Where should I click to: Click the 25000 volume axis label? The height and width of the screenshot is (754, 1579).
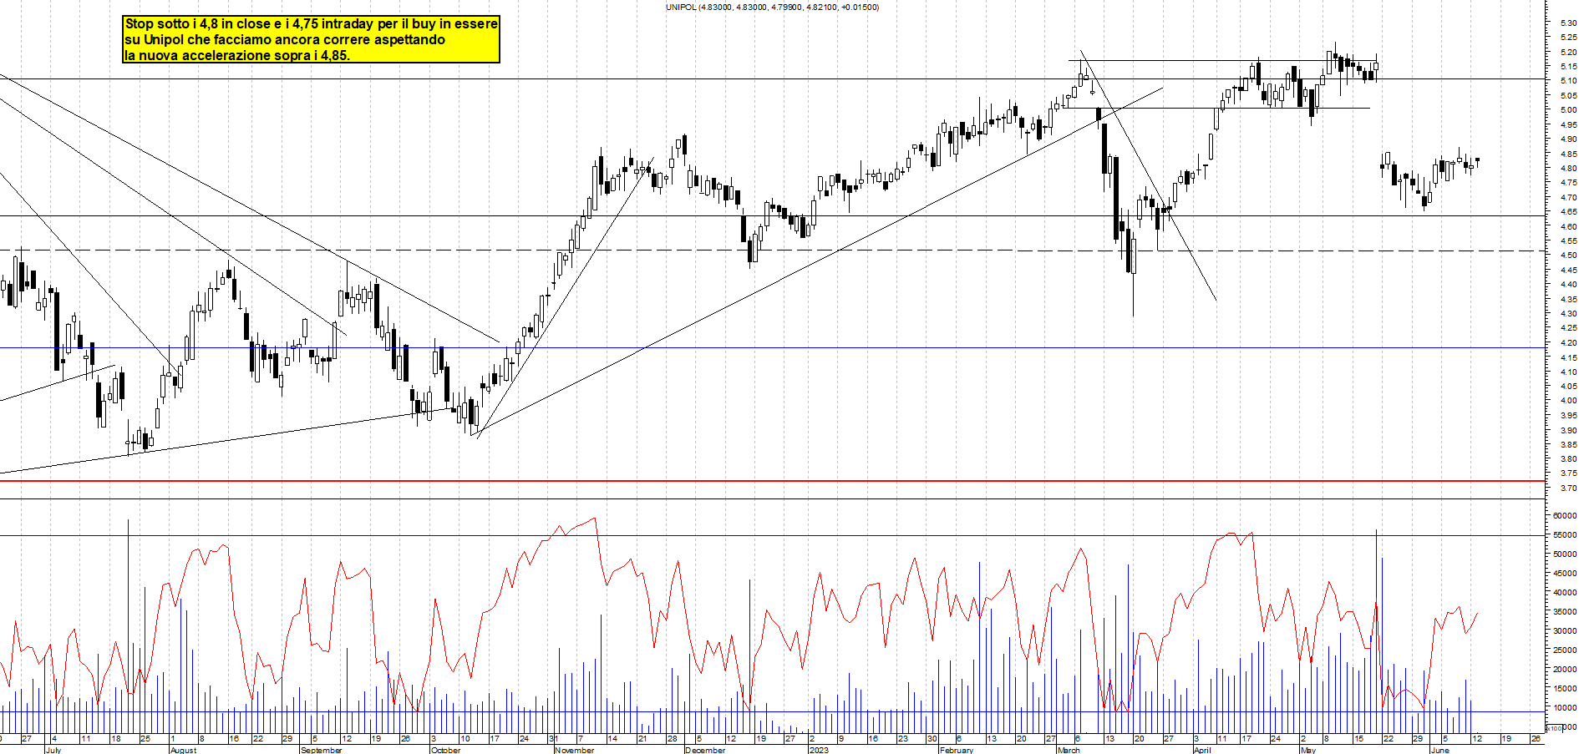(1565, 650)
